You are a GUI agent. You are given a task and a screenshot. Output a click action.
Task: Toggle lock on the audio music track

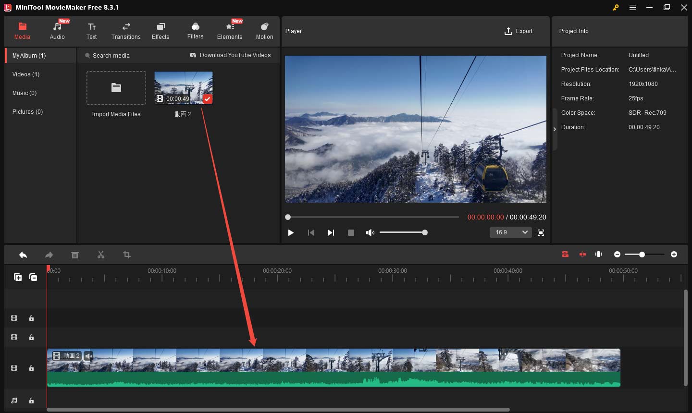coord(31,401)
